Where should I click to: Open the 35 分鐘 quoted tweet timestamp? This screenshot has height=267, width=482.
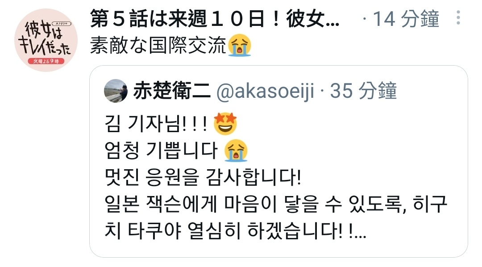tap(363, 91)
